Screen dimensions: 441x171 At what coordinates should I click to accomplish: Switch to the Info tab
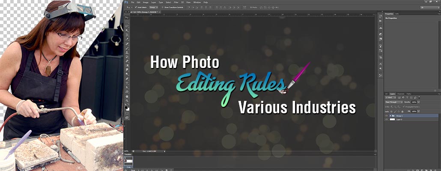point(397,14)
